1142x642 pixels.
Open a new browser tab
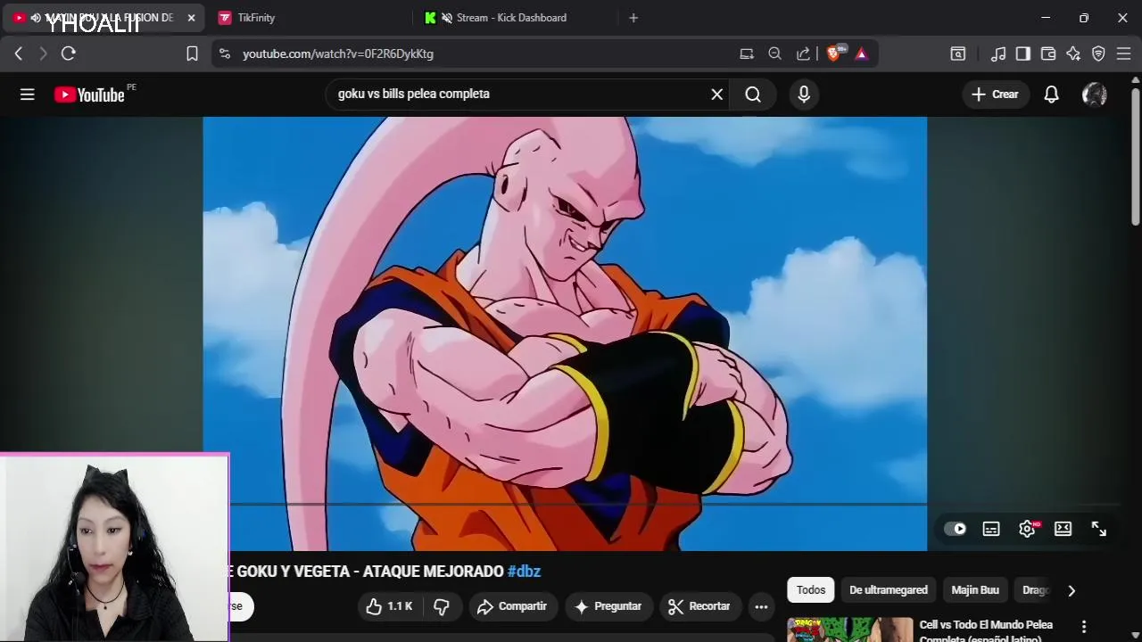coord(633,18)
